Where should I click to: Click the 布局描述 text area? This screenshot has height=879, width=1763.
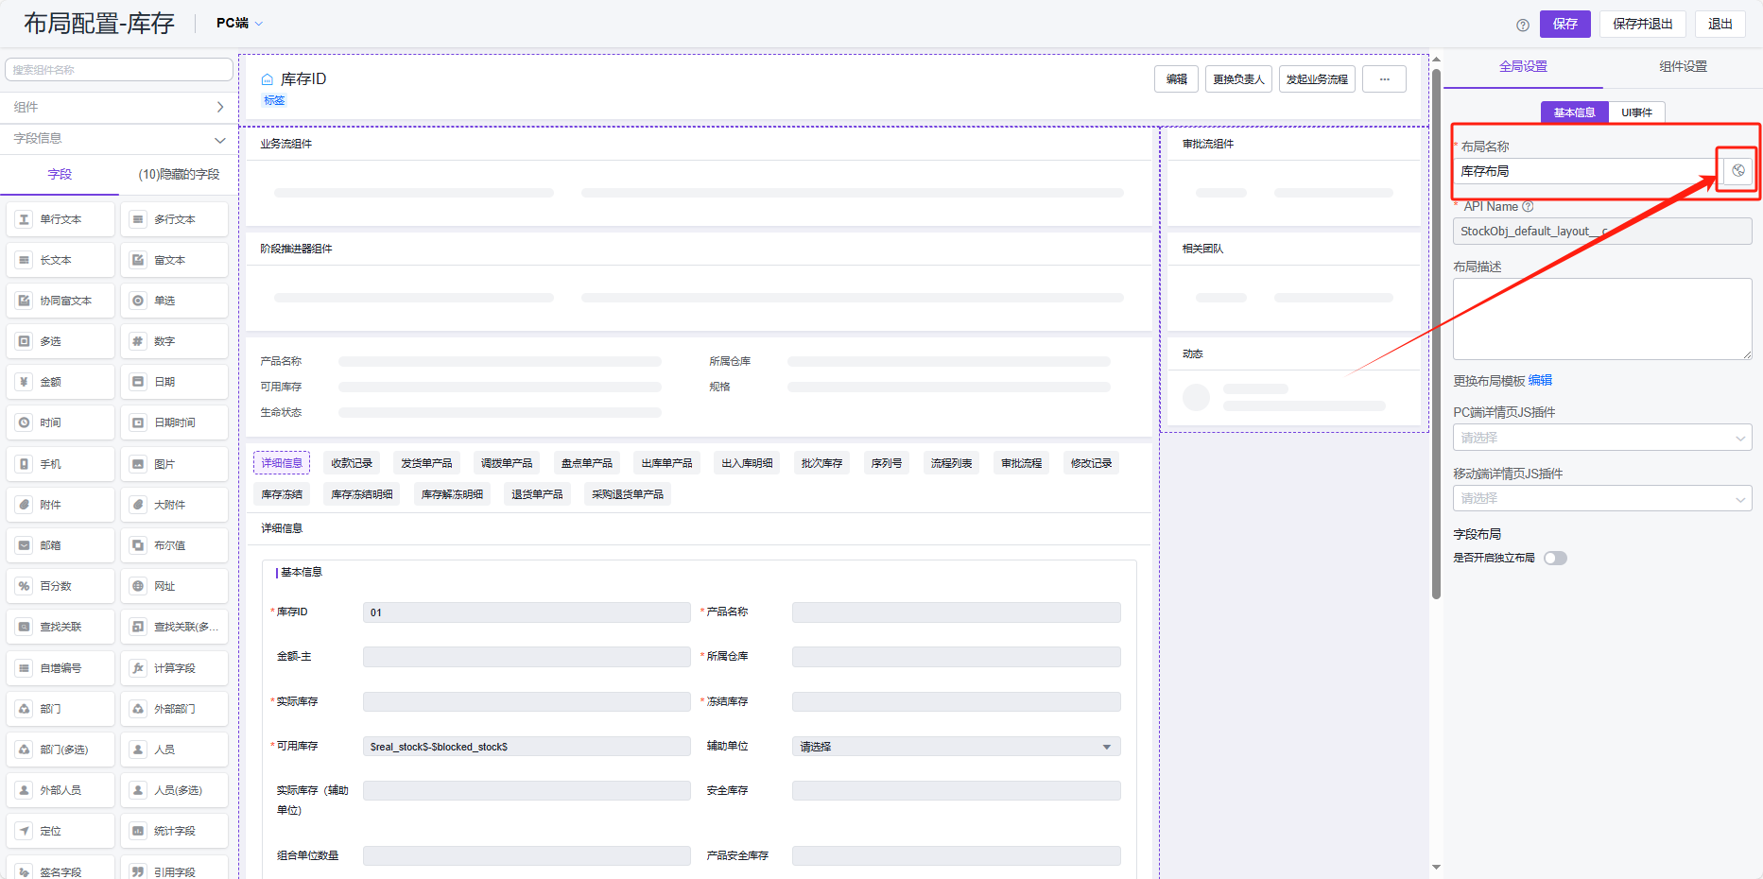coord(1602,319)
